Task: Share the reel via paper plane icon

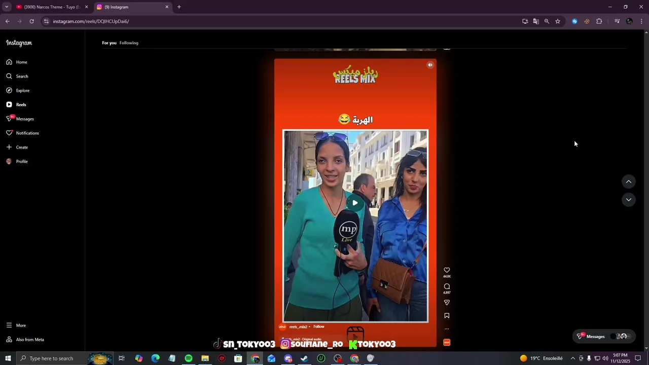Action: click(447, 303)
